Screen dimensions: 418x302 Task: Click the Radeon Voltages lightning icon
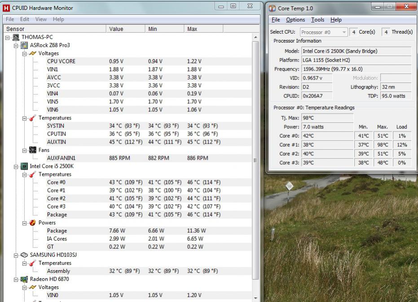click(32, 287)
